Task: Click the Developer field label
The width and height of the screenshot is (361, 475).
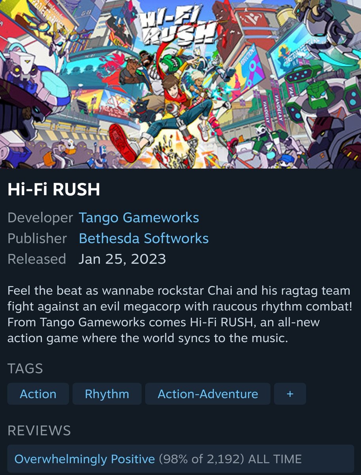Action: pos(40,217)
